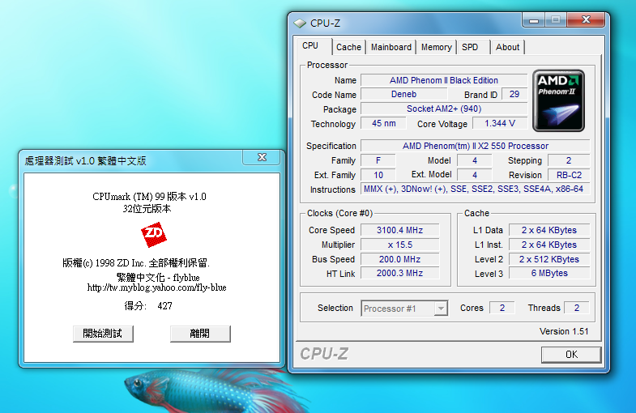Image resolution: width=636 pixels, height=413 pixels.
Task: Click 'Version 1.51' text in CPU-Z
Action: click(564, 331)
